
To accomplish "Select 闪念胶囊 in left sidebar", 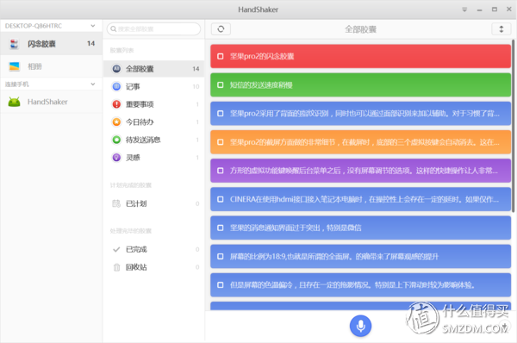I will (51, 44).
